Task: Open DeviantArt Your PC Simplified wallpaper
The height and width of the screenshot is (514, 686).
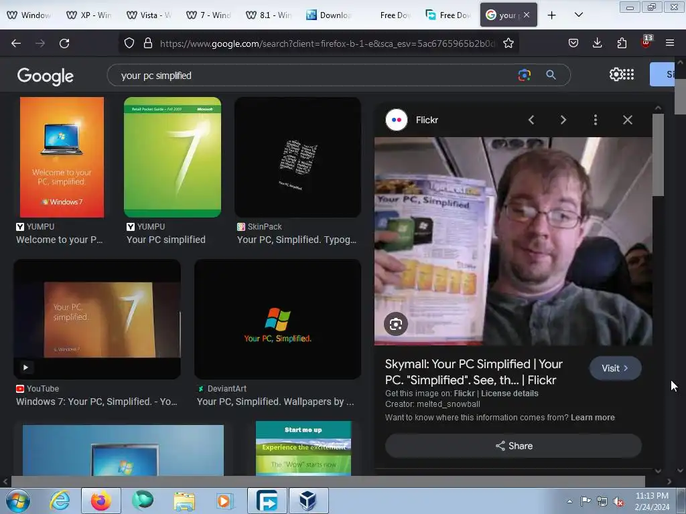Action: click(x=277, y=319)
